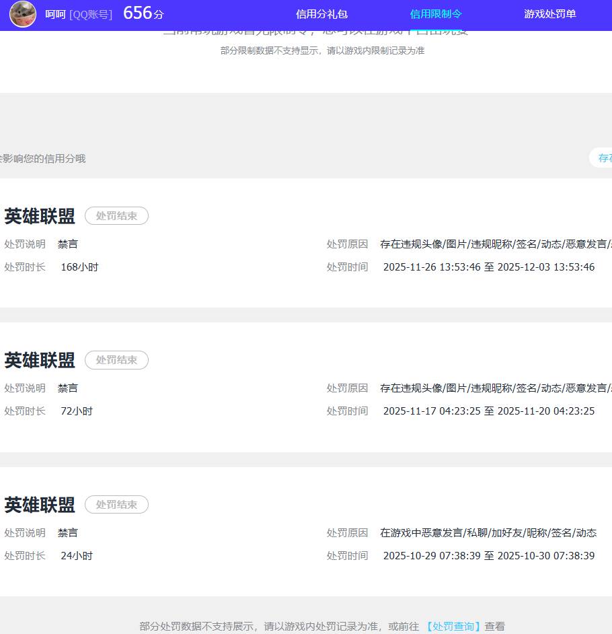
Task: Select time range 2025-10-29 07:38:39 至 2025-10-30
Action: (x=489, y=556)
